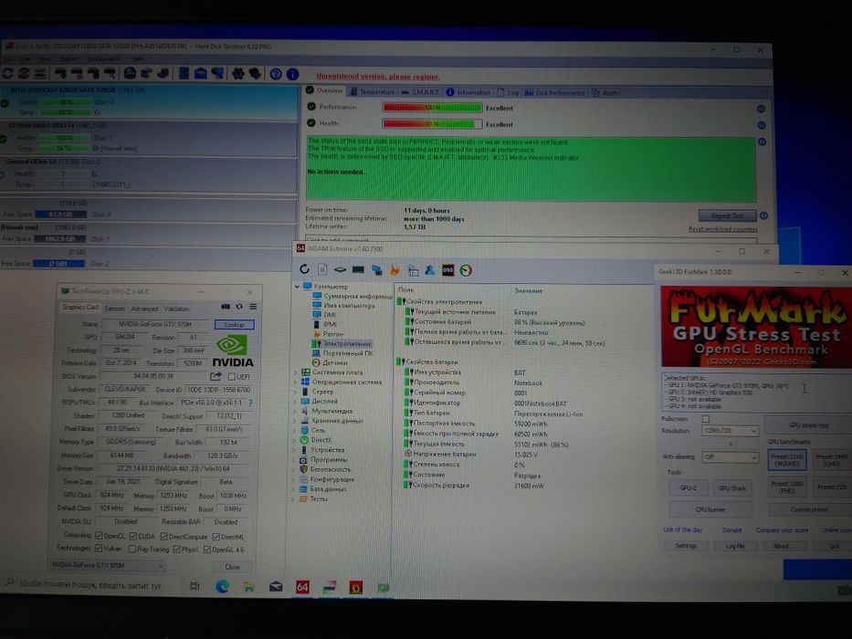Open File Explorer from the taskbar

point(249,586)
